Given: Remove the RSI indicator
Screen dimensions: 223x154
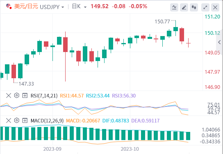Looking at the screenshot, I should pyautogui.click(x=9, y=95).
